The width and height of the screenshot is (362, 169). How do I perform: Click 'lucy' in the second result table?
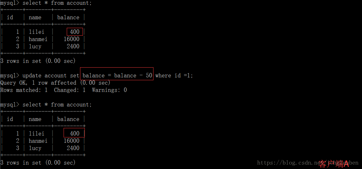35,148
